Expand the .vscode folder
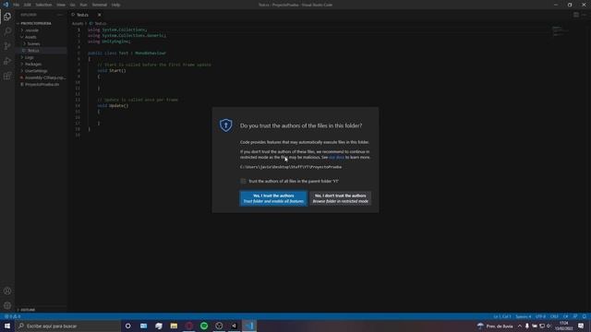The height and width of the screenshot is (332, 591). coord(32,30)
